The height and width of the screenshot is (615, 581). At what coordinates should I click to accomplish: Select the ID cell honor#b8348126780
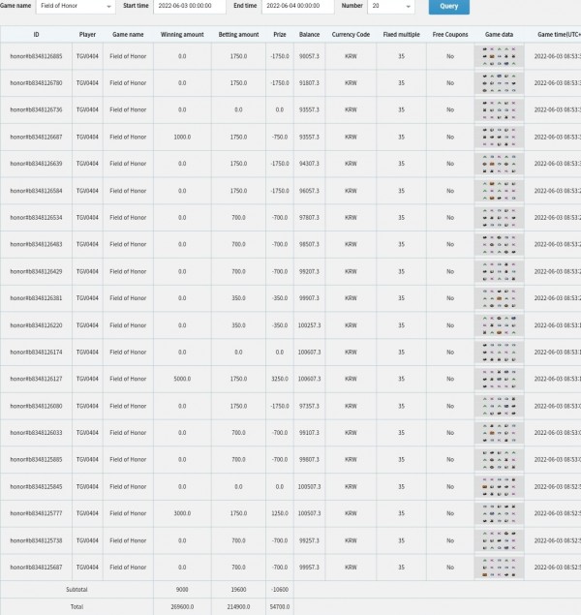pos(36,82)
